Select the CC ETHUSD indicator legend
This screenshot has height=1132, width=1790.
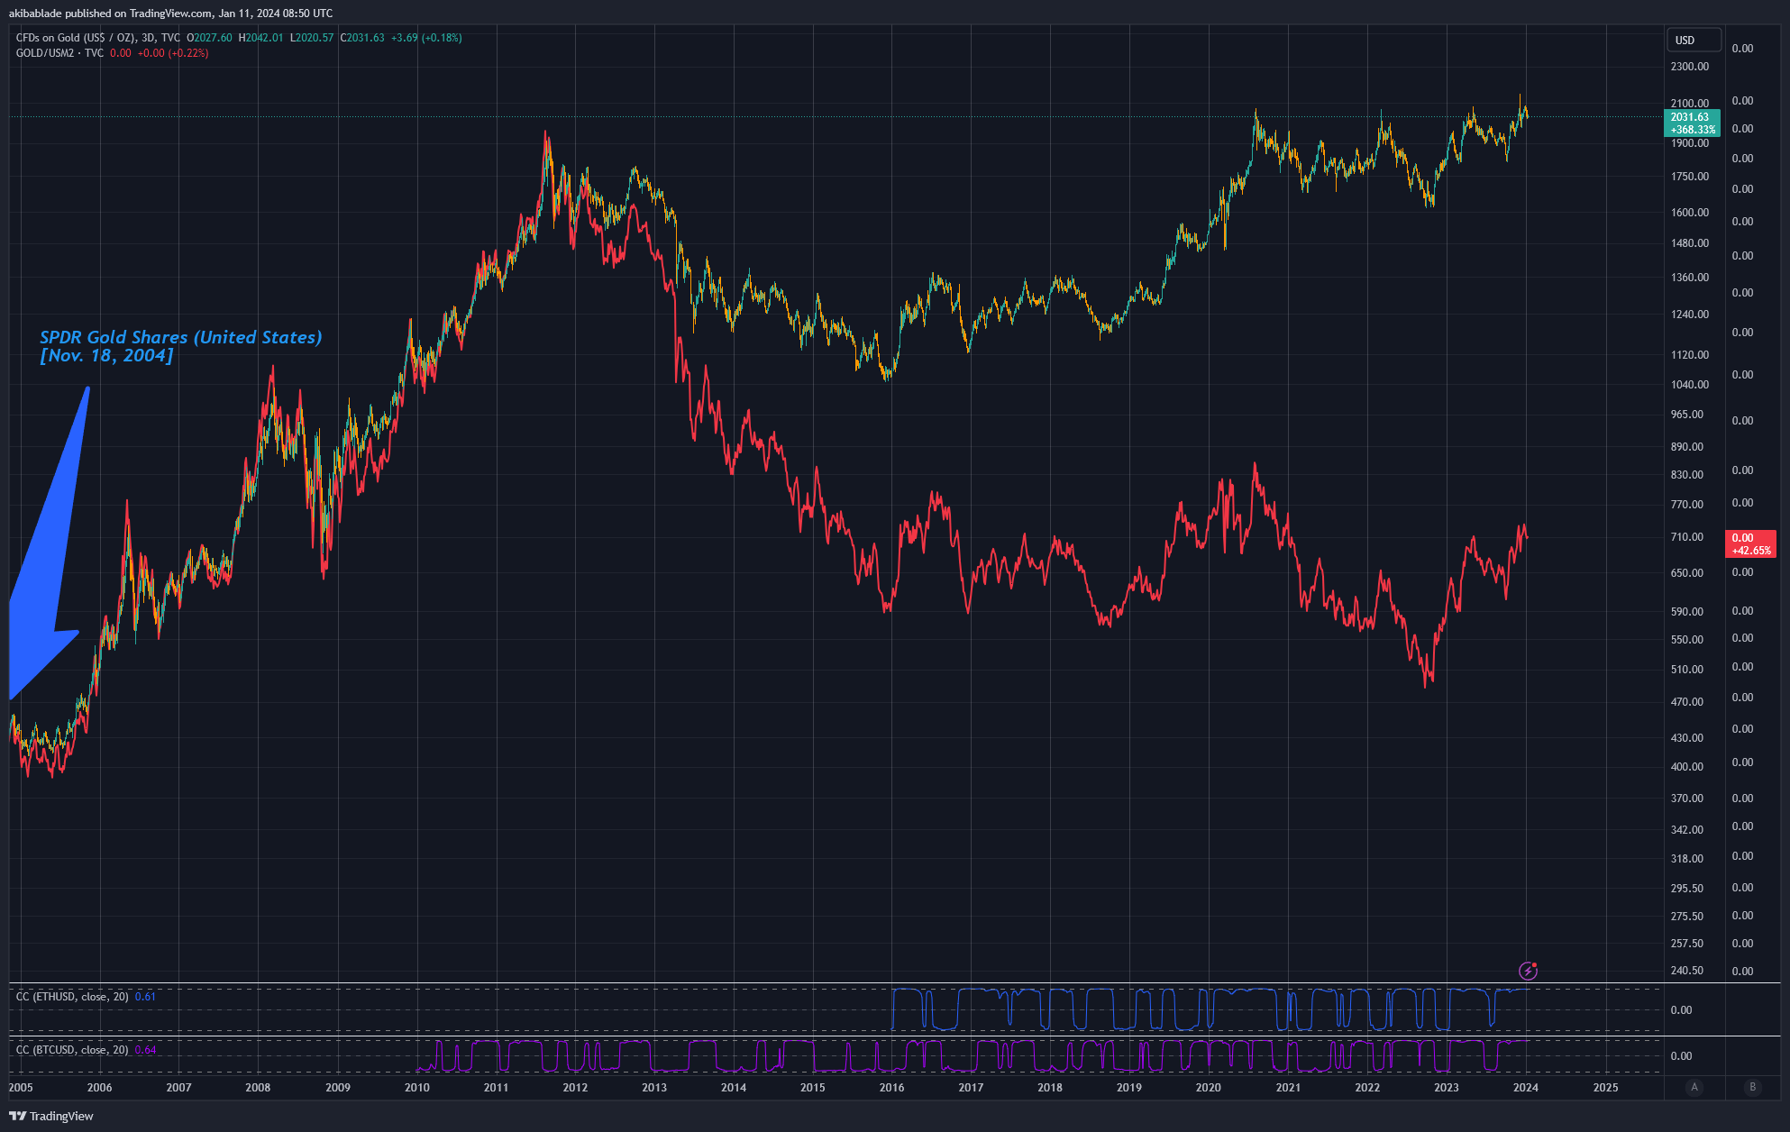click(72, 997)
